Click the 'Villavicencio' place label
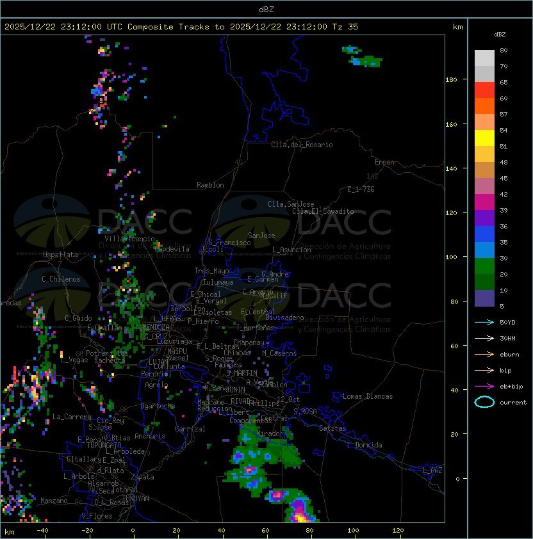This screenshot has width=533, height=539. [x=129, y=239]
